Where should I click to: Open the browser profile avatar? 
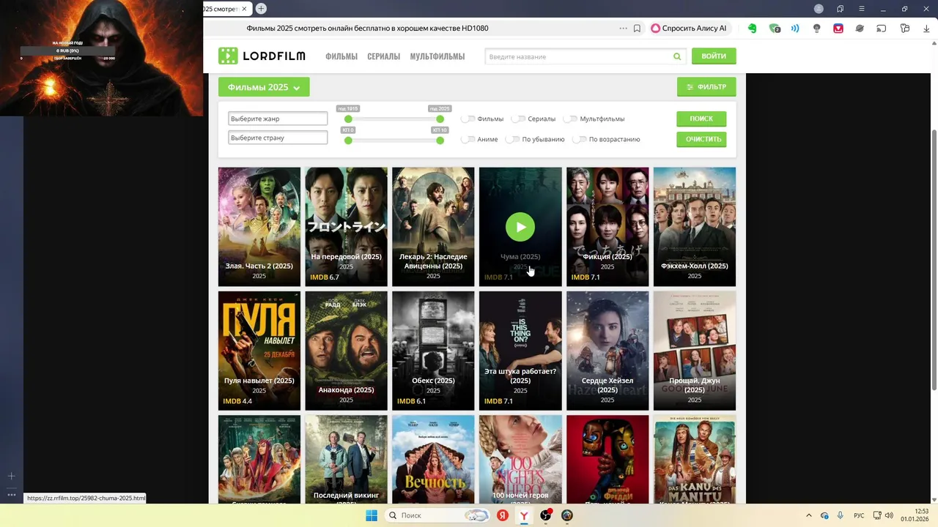click(x=819, y=9)
